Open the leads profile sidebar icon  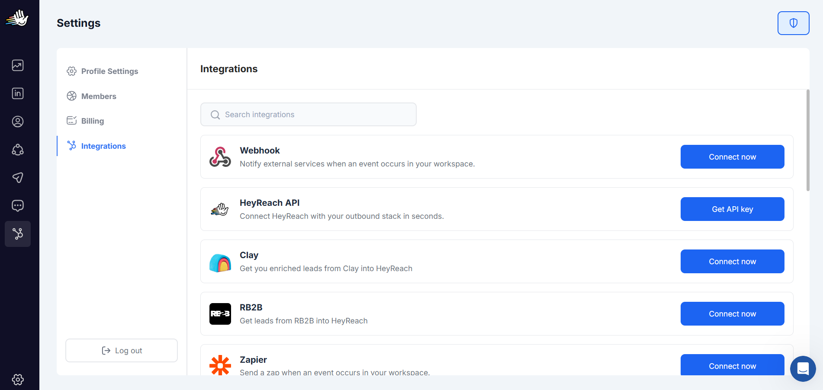[x=18, y=121]
